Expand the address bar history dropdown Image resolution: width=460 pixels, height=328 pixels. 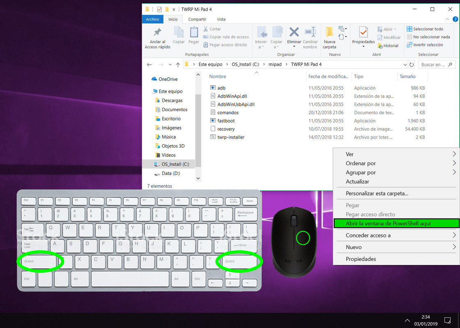(x=405, y=65)
